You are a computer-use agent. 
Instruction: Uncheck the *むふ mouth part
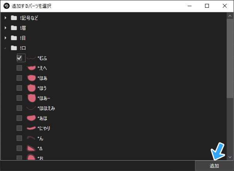pos(19,58)
